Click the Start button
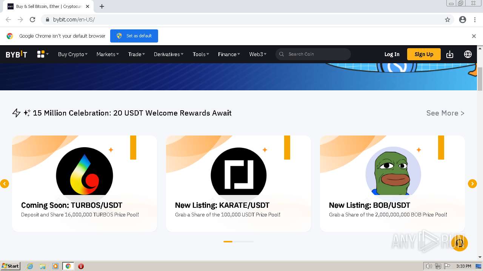Image resolution: width=483 pixels, height=271 pixels. pos(11,266)
